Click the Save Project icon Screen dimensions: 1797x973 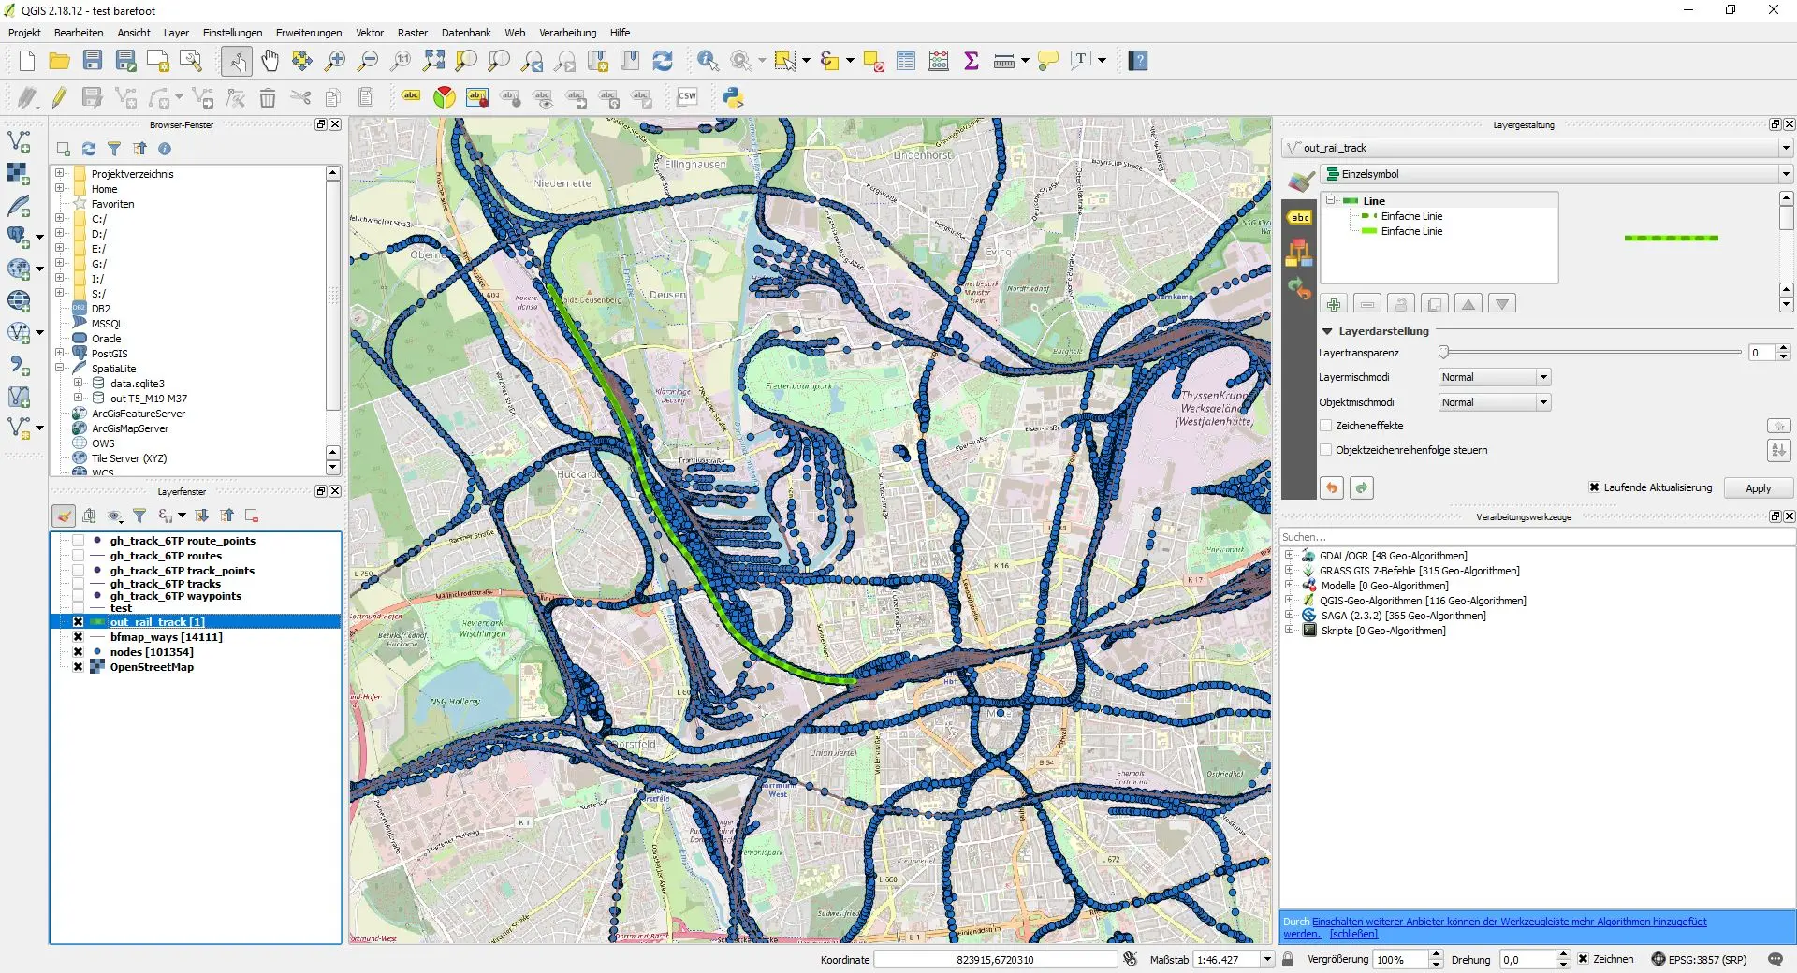pos(93,61)
